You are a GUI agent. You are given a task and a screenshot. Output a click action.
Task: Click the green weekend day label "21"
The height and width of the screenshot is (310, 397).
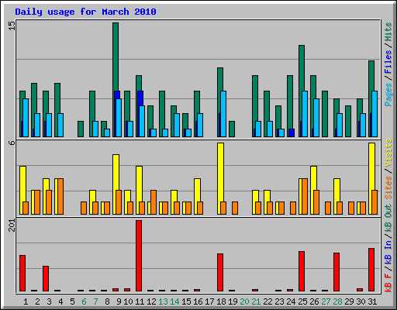point(256,301)
